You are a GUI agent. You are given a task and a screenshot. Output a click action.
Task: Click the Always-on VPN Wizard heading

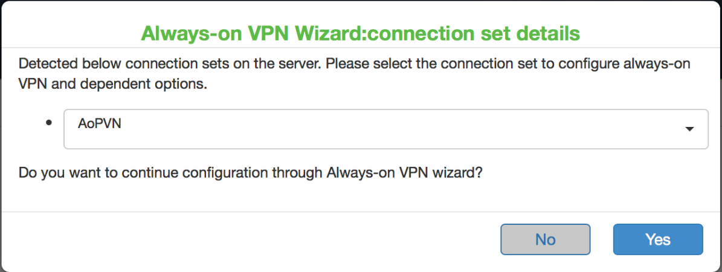(360, 33)
